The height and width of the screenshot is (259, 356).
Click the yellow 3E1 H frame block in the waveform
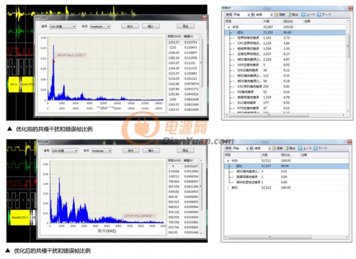[14, 84]
